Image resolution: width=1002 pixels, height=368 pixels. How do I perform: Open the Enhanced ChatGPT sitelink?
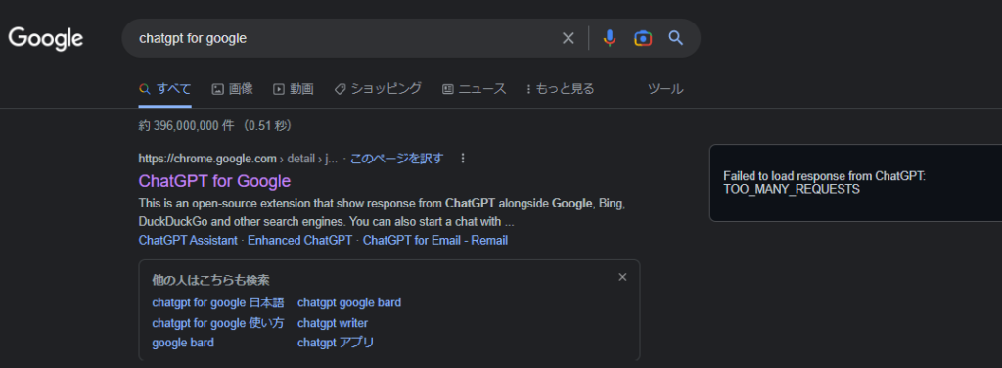[299, 240]
